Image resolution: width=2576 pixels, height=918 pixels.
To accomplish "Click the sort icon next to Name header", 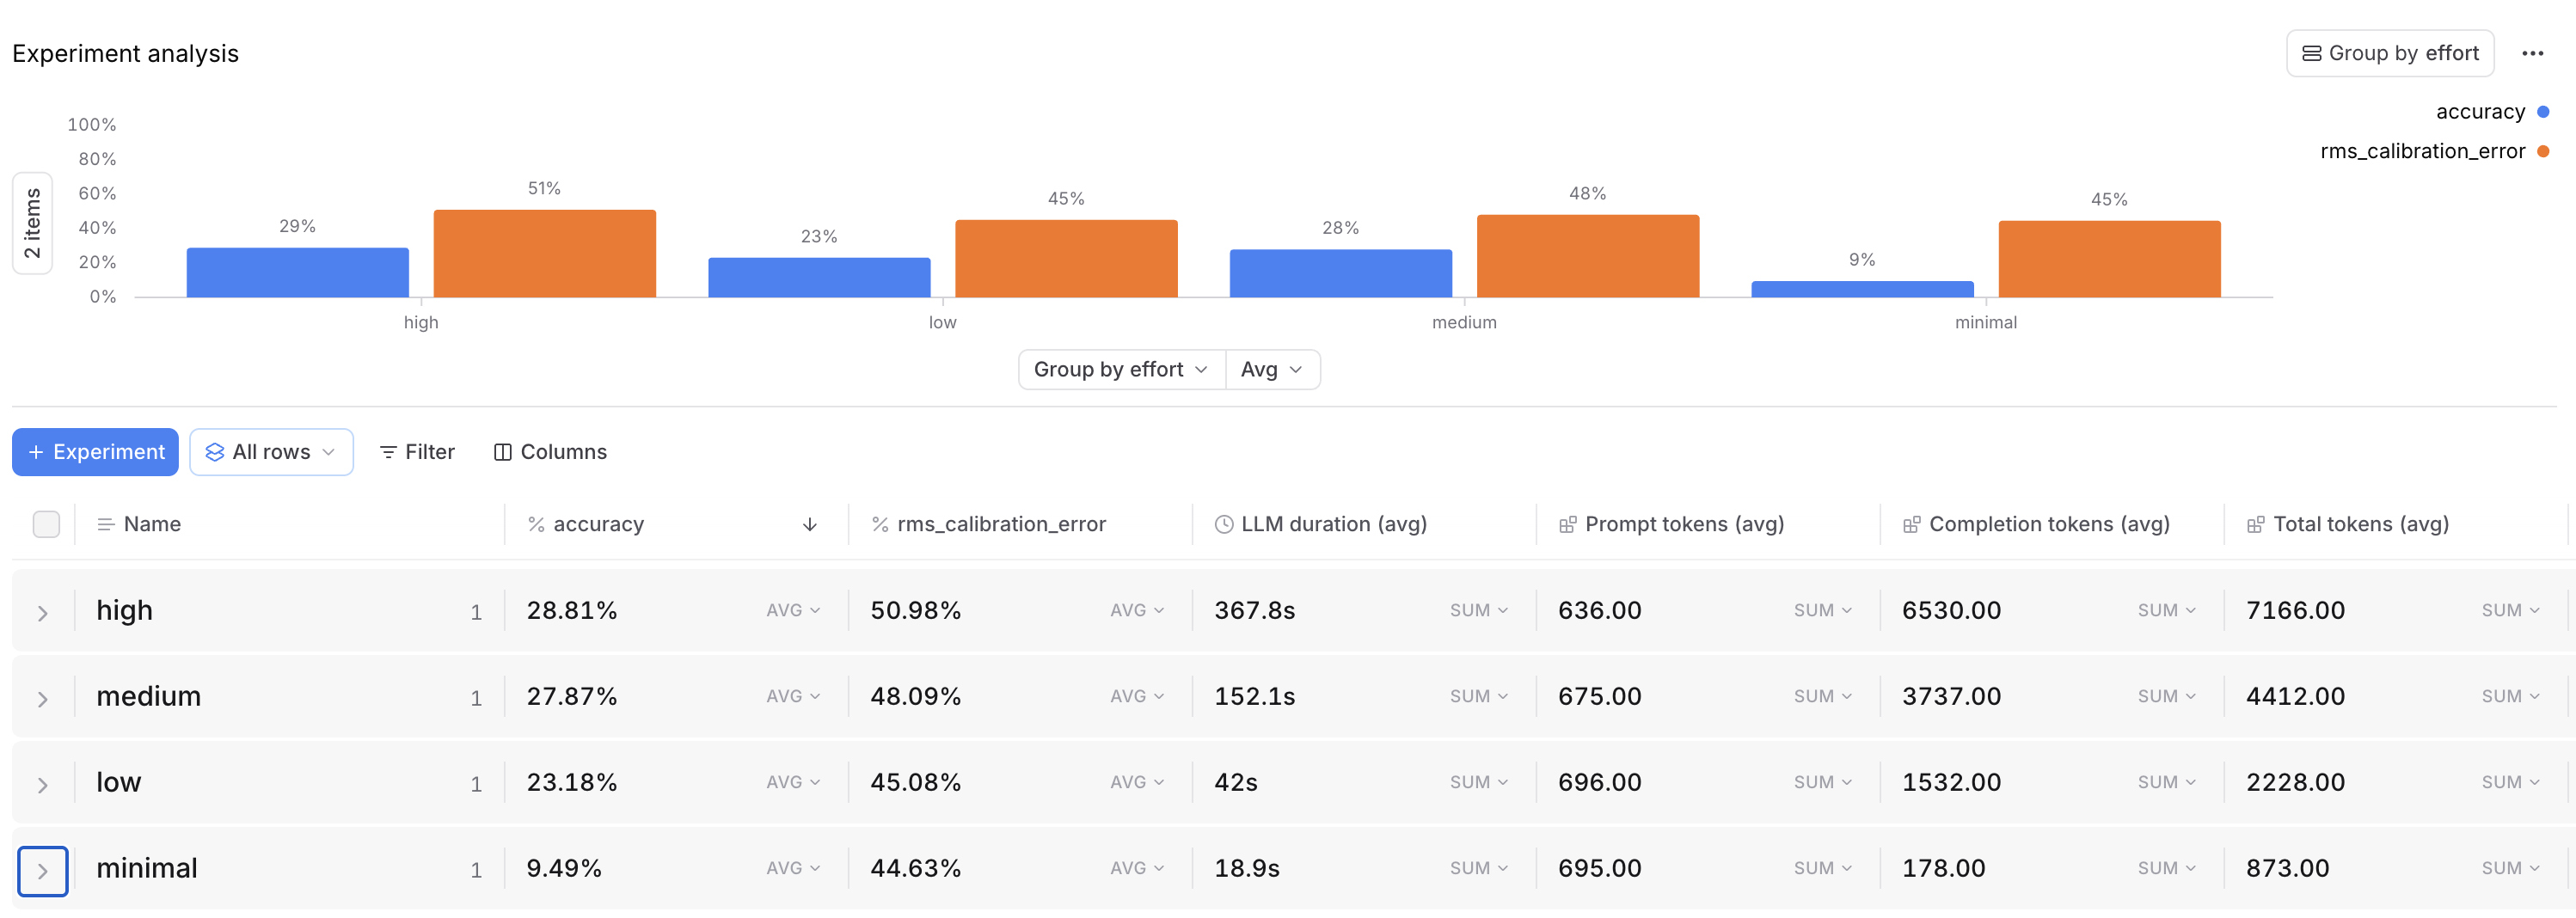I will 105,523.
